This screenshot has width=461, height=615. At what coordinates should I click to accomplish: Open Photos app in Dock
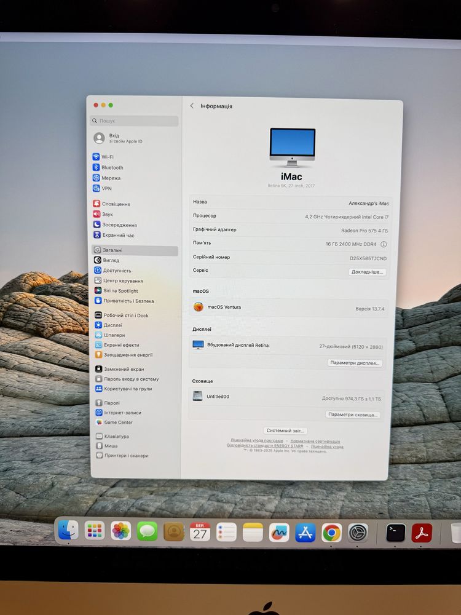(120, 531)
